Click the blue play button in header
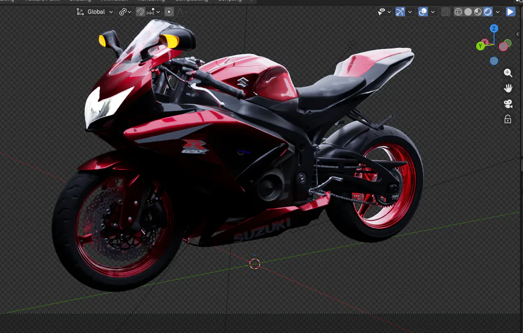The image size is (523, 333). click(510, 12)
